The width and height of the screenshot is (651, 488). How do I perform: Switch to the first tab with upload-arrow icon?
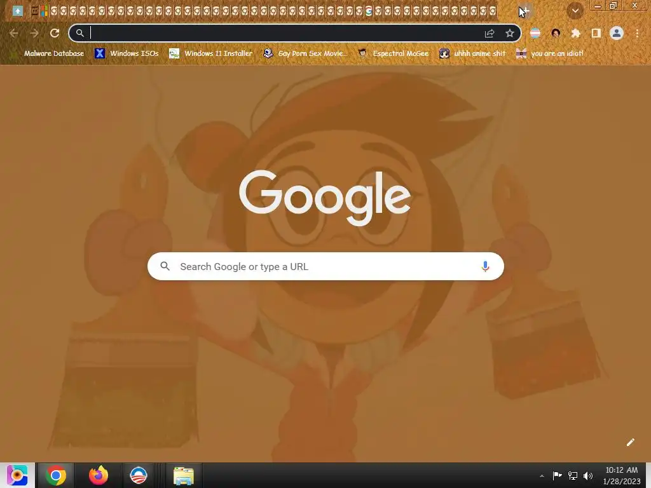coord(17,11)
